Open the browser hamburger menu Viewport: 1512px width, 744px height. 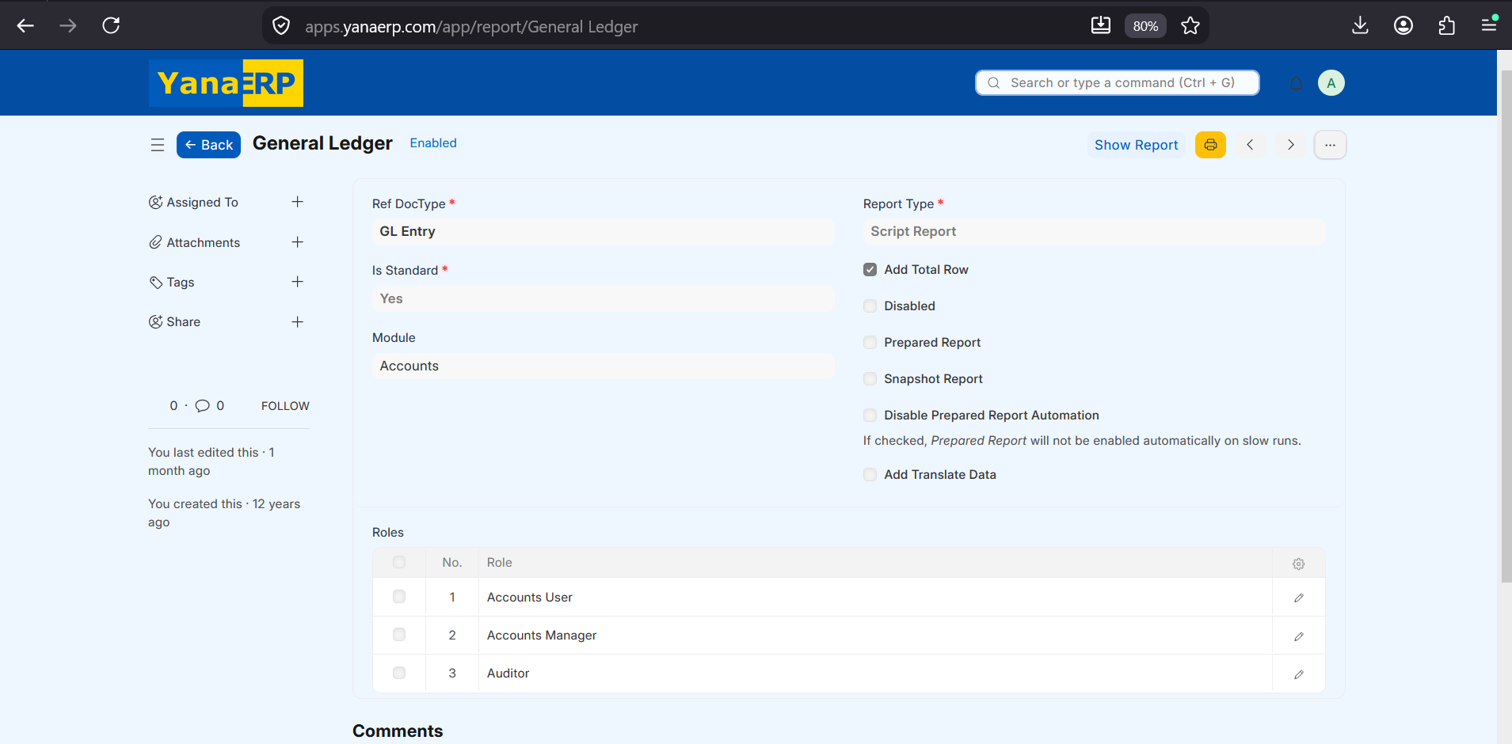pyautogui.click(x=1489, y=25)
